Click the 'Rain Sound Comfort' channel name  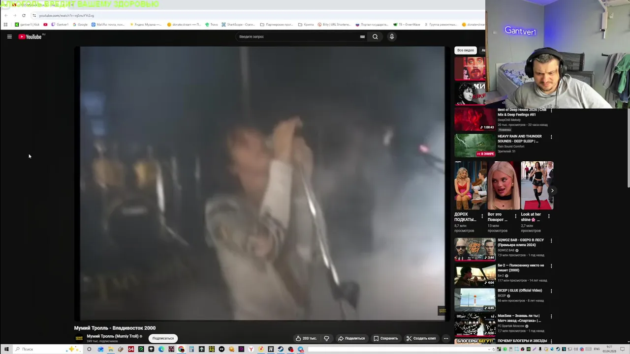pos(511,147)
